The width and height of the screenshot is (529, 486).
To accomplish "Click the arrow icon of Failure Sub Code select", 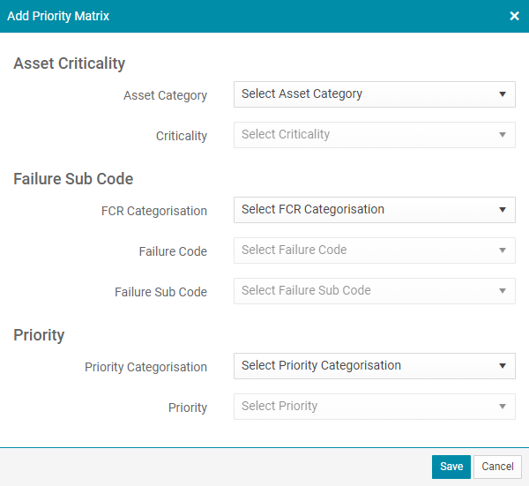I will [x=503, y=290].
